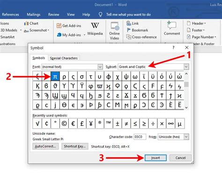
Task: Click the Tell me lightbulb icon
Action: (100, 15)
